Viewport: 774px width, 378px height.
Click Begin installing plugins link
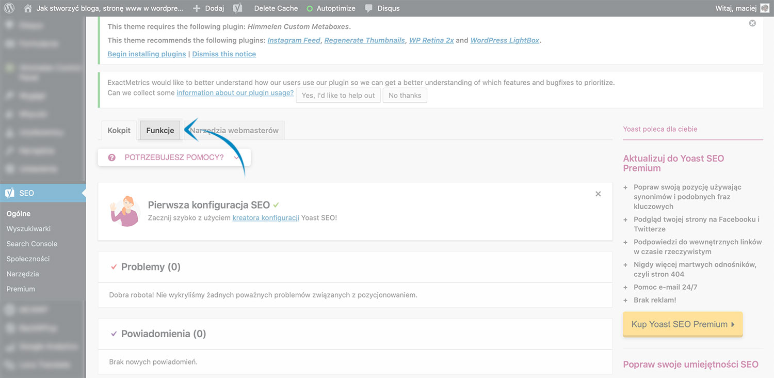tap(147, 54)
